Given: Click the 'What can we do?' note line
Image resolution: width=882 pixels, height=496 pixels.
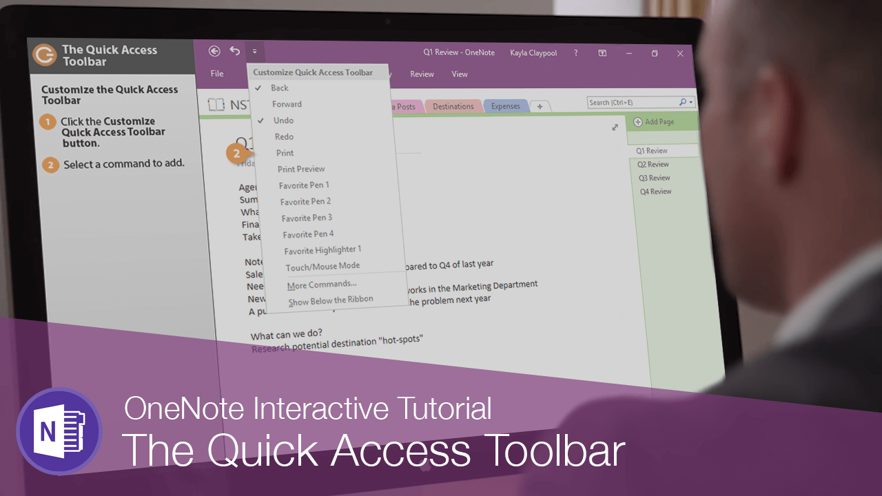Looking at the screenshot, I should click(286, 335).
